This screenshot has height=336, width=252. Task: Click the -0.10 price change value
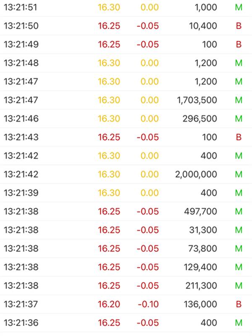[148, 304]
